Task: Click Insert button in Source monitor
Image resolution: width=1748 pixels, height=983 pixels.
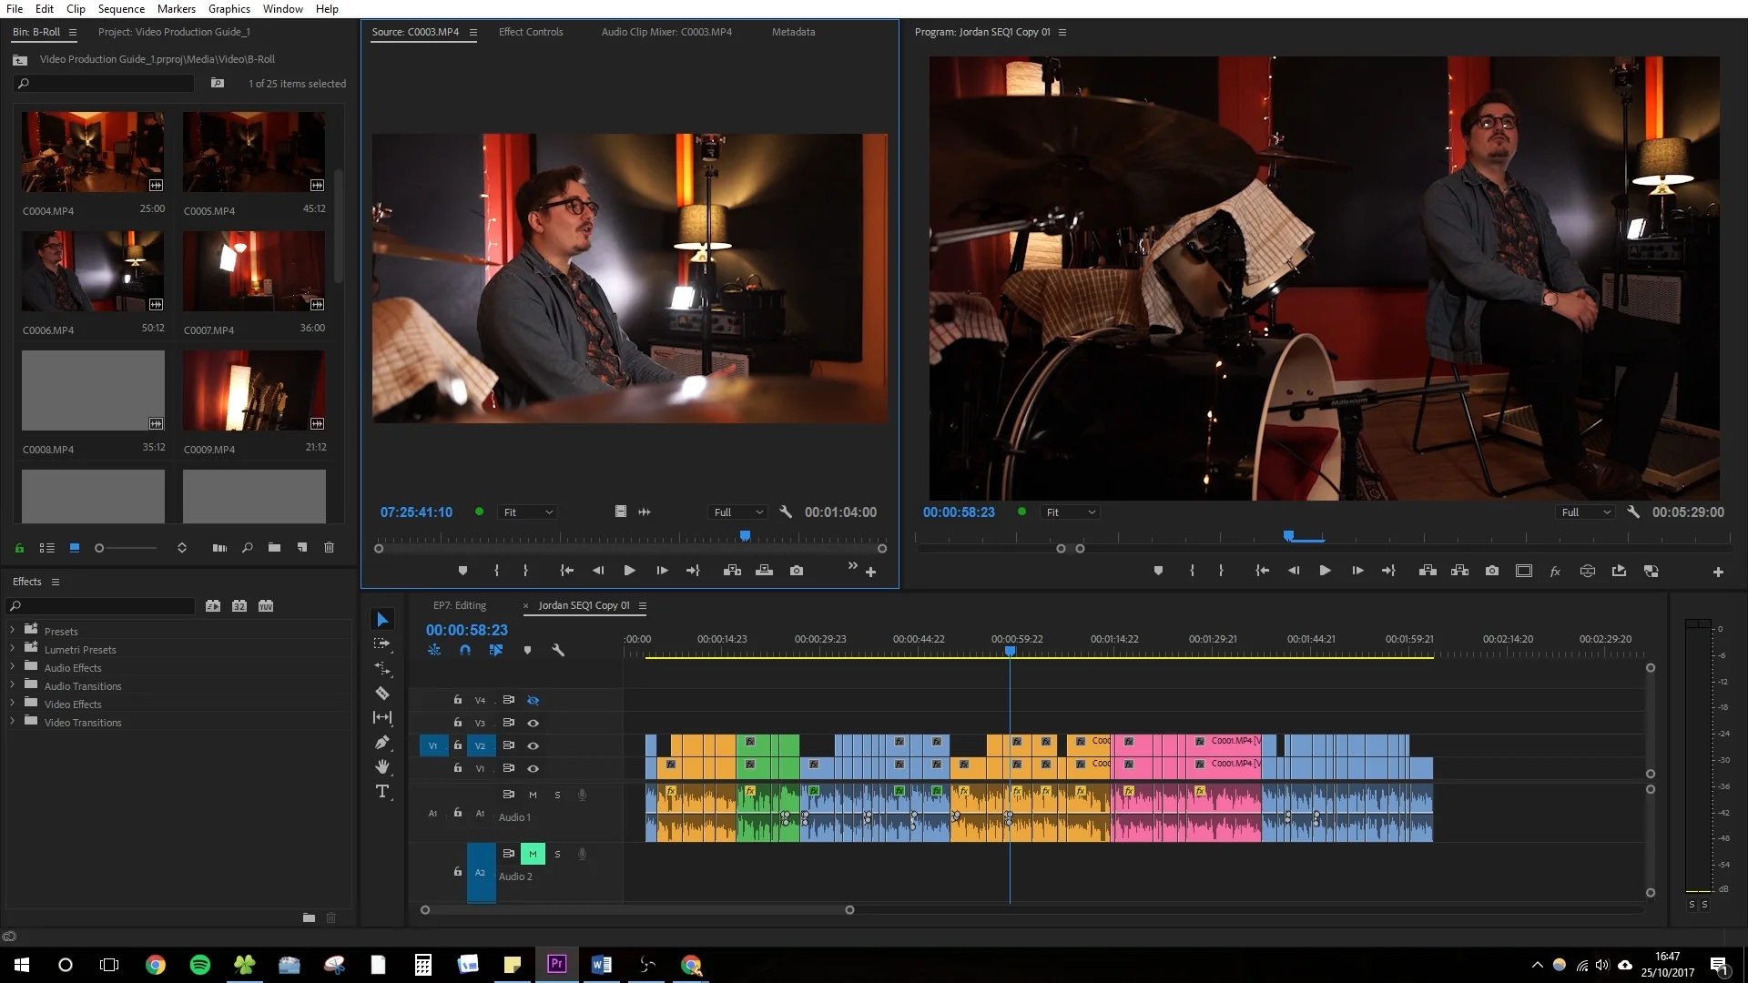Action: point(732,571)
